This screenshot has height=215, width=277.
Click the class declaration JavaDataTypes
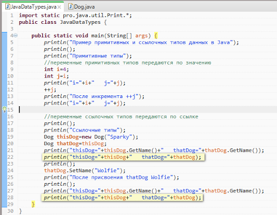coord(63,22)
